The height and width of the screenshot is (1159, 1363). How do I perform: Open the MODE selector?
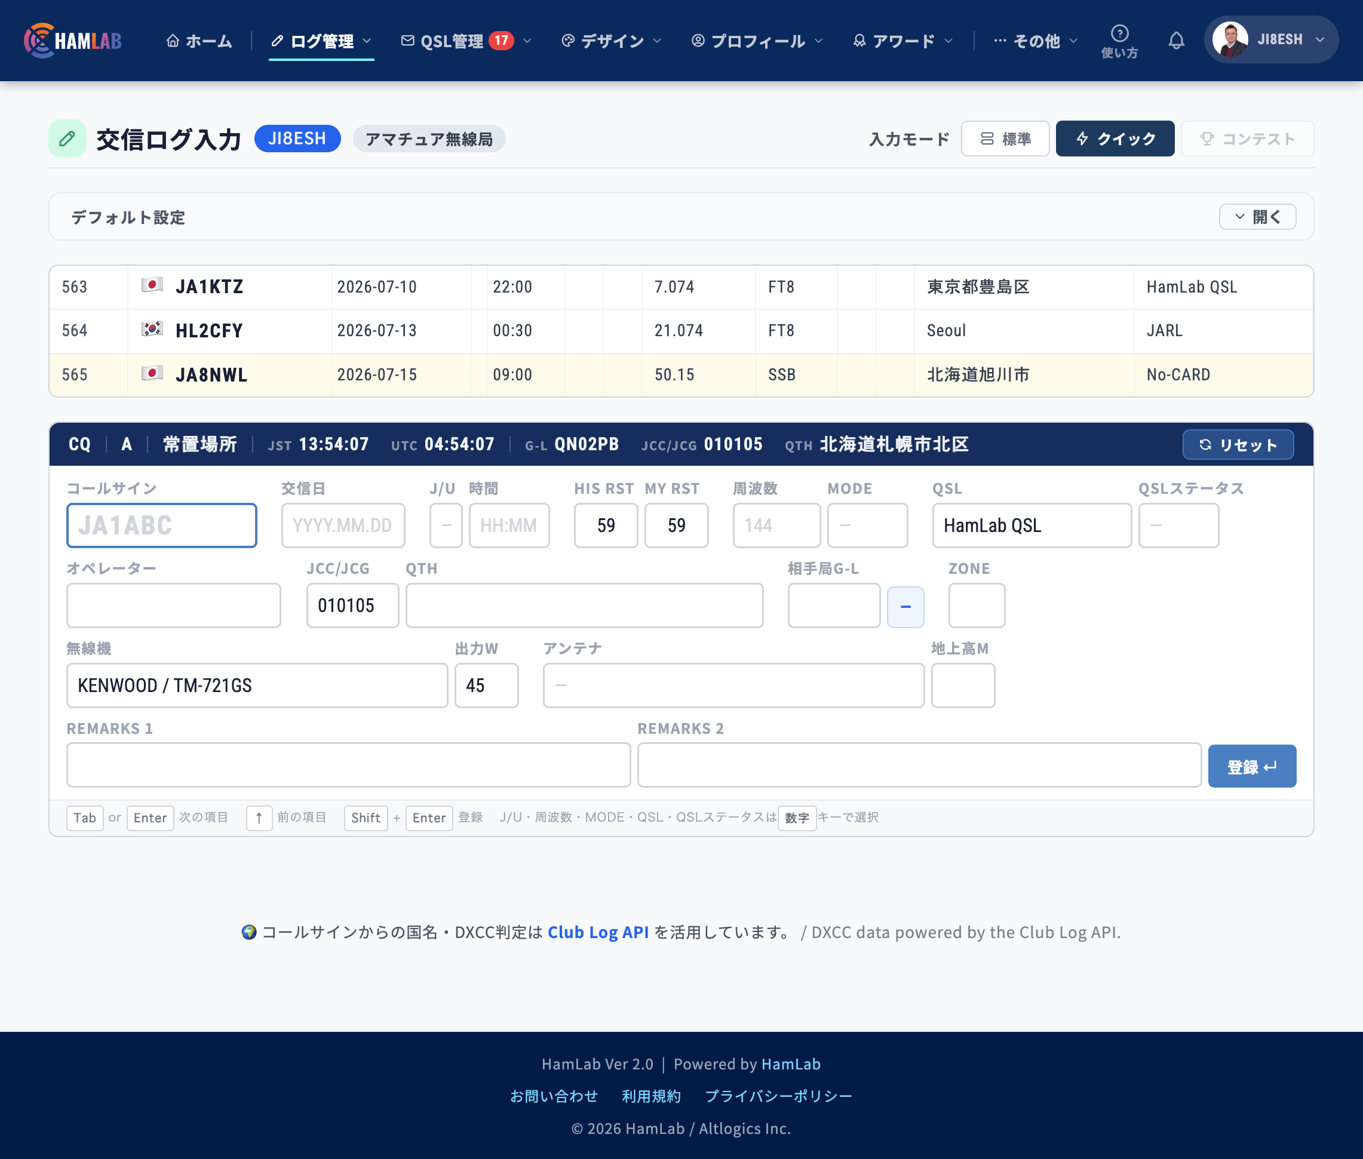(867, 525)
